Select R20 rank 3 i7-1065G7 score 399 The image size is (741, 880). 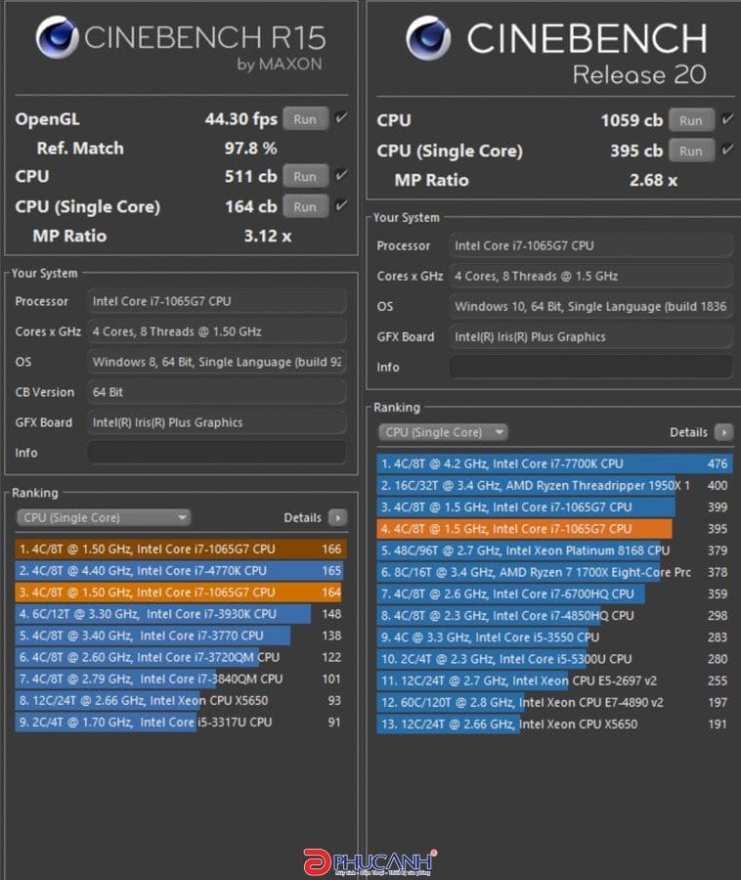coord(554,506)
